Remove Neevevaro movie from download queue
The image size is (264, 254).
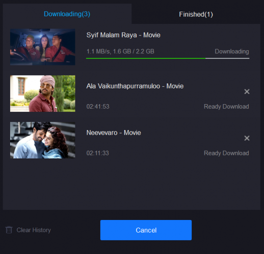point(247,138)
